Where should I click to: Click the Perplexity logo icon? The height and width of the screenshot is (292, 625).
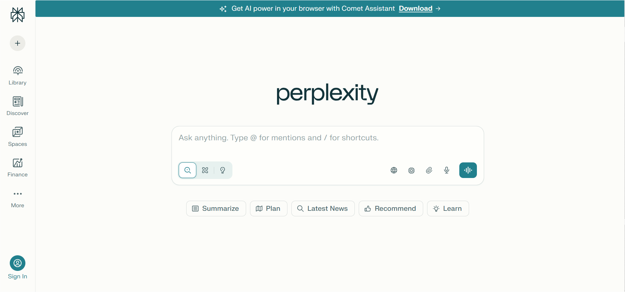click(18, 15)
